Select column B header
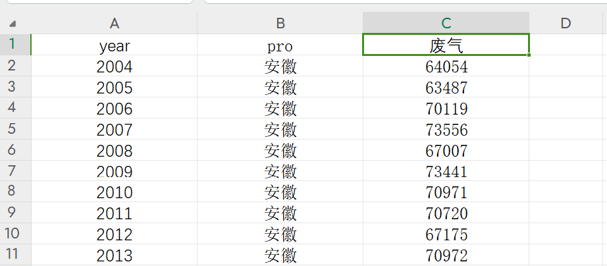607x266 pixels. (x=280, y=24)
